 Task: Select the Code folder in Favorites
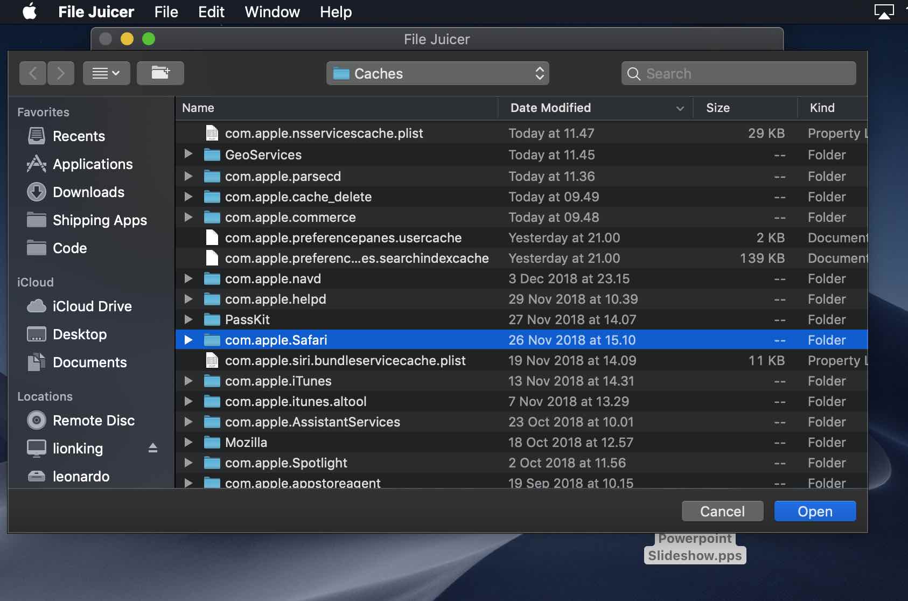click(x=71, y=248)
